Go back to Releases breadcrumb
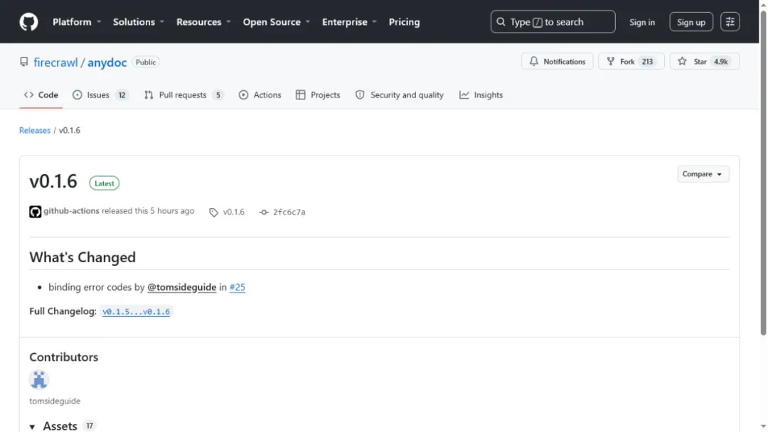 (35, 130)
